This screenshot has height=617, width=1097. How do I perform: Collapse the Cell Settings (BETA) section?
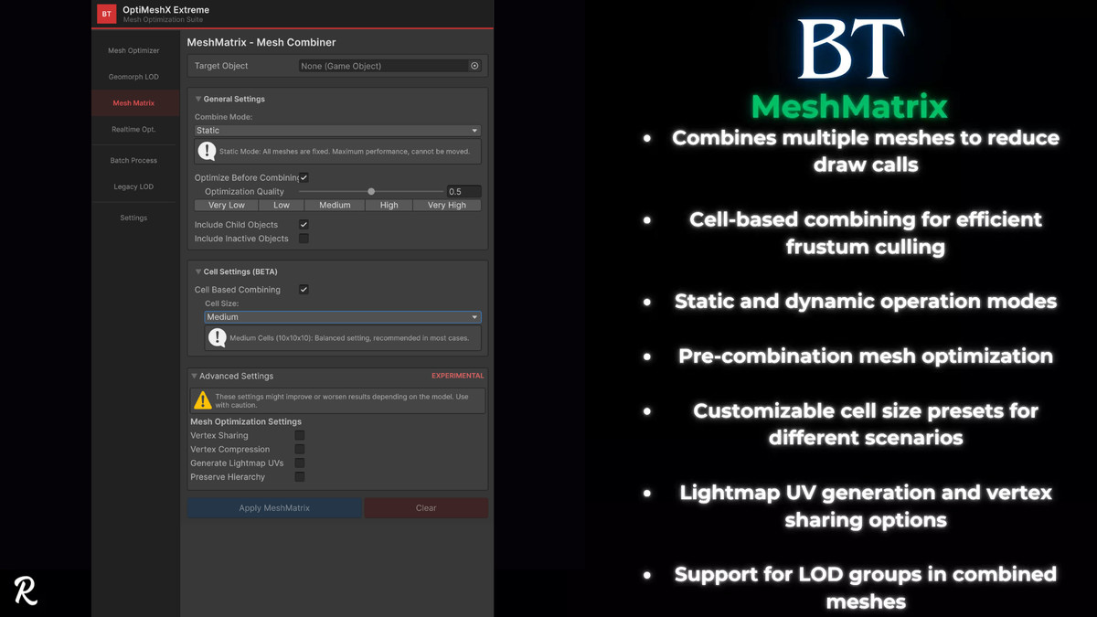tap(198, 271)
